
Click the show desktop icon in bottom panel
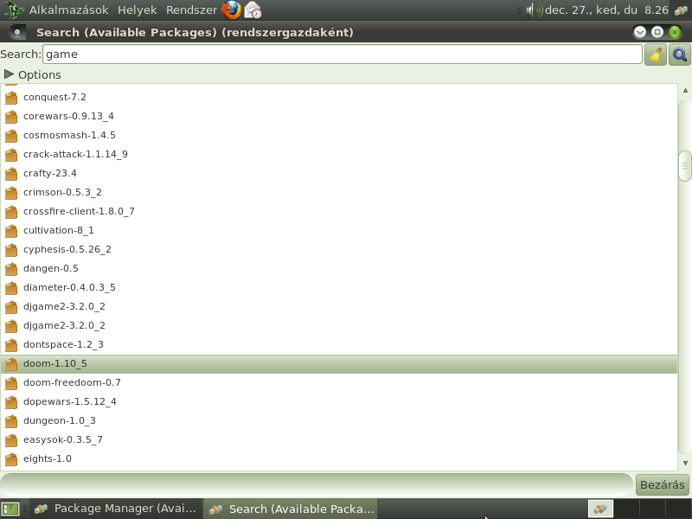click(10, 509)
